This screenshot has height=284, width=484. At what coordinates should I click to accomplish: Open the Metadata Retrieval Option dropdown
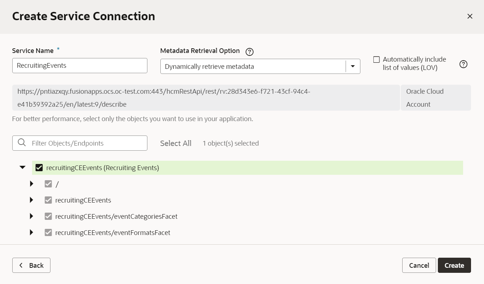(x=352, y=66)
